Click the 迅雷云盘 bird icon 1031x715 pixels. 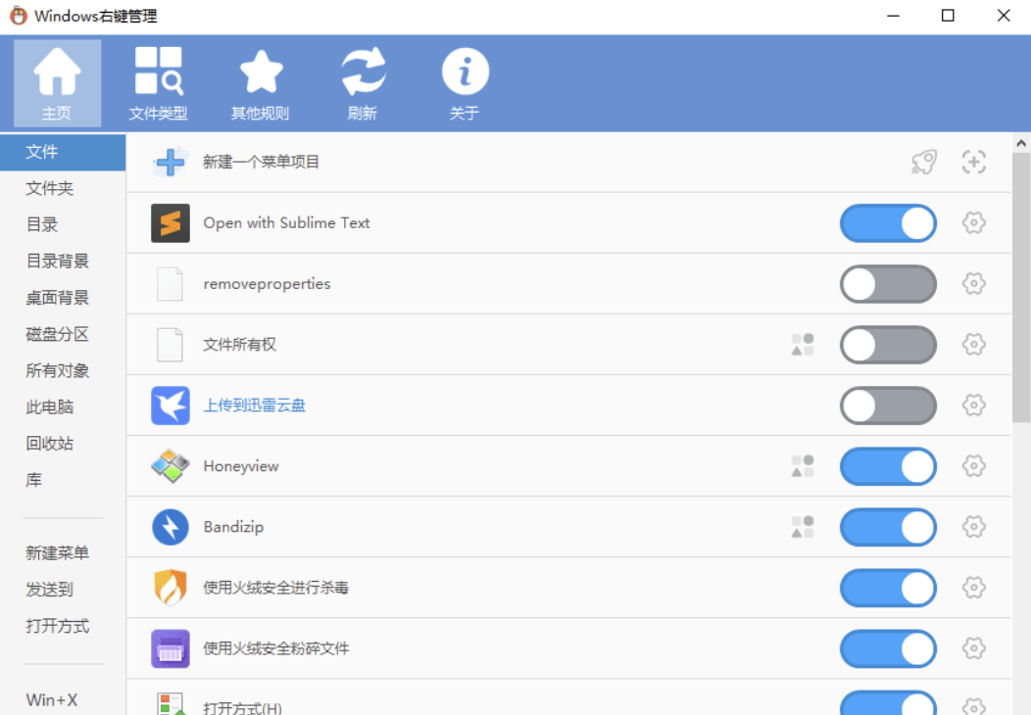[x=169, y=405]
